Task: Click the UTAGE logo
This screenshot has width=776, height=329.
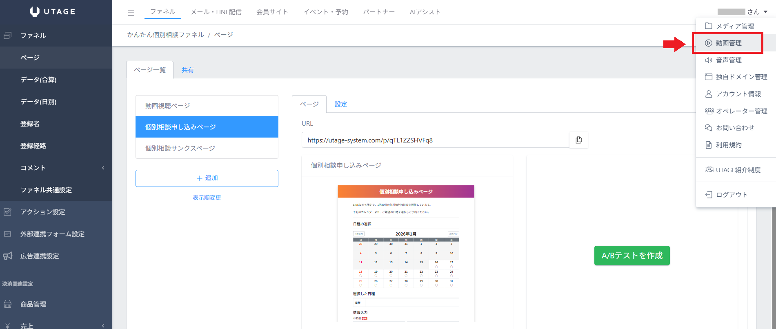Action: [53, 12]
